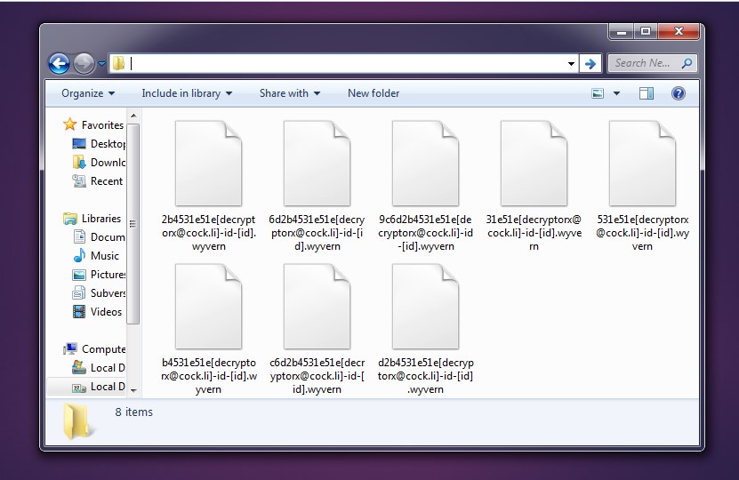Click the greyed Forward arrow button
Image resolution: width=739 pixels, height=480 pixels.
pos(84,64)
